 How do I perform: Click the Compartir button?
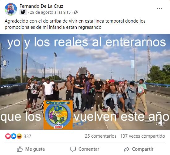coord(139,149)
